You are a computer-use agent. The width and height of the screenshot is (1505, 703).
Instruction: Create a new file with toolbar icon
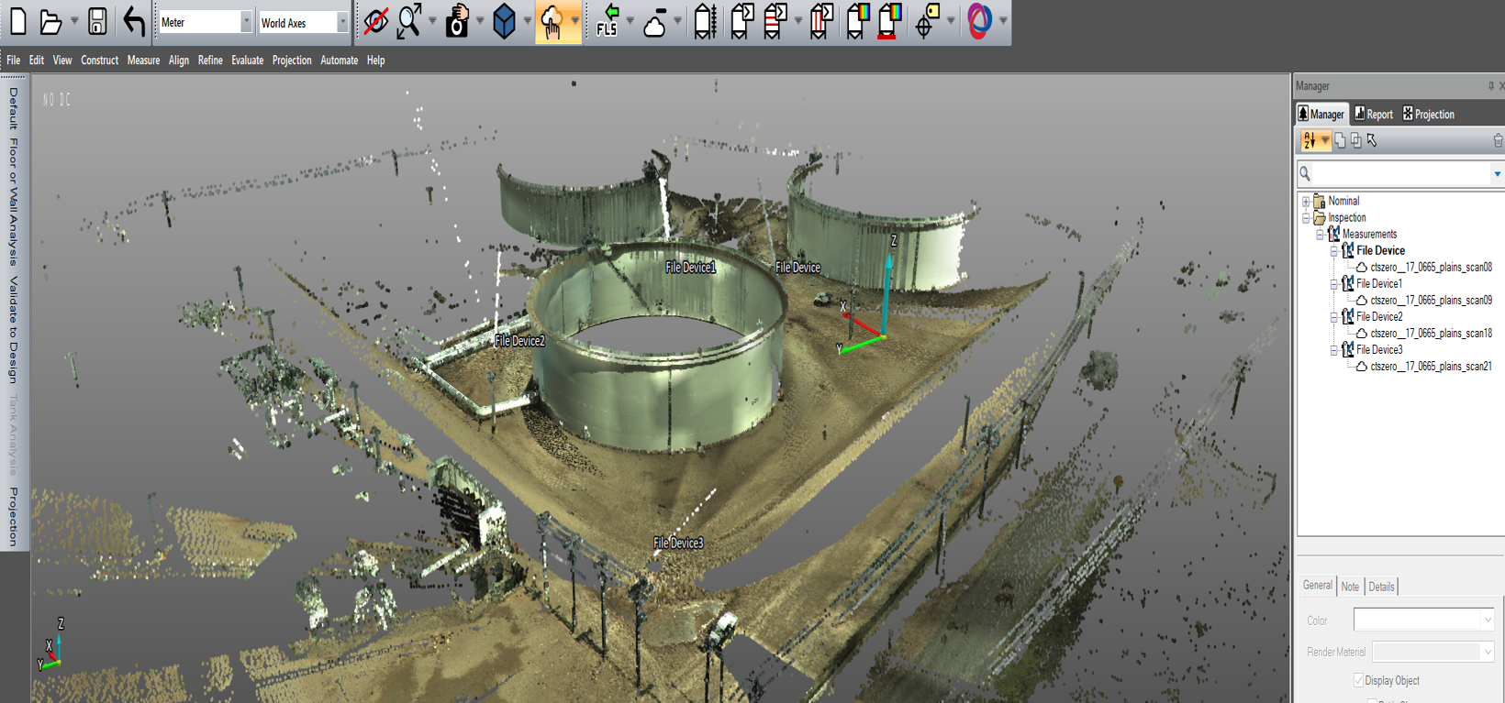point(18,21)
